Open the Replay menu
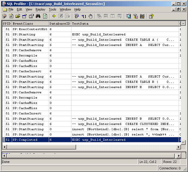The height and width of the screenshot is (172, 188). pos(41,9)
